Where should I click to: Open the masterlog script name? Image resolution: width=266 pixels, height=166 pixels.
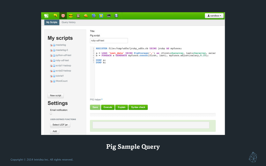click(61, 45)
